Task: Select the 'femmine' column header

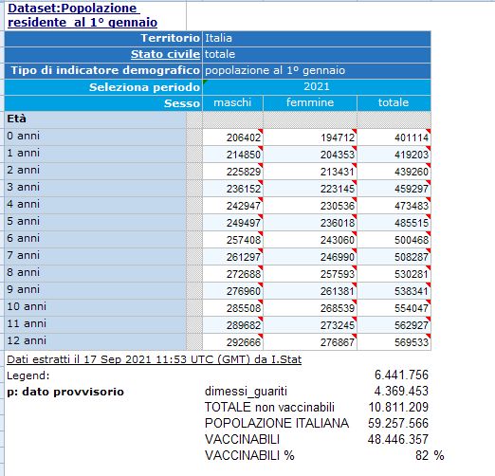Action: point(310,102)
